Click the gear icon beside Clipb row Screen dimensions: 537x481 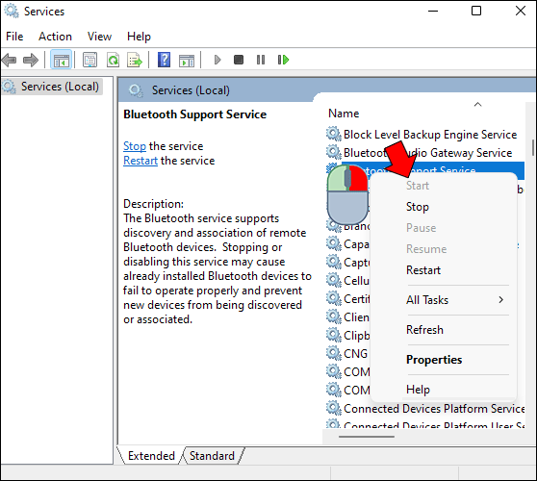(x=334, y=335)
